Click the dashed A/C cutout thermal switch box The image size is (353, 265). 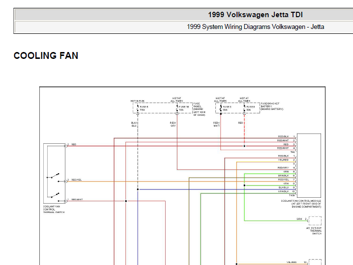tap(315, 221)
